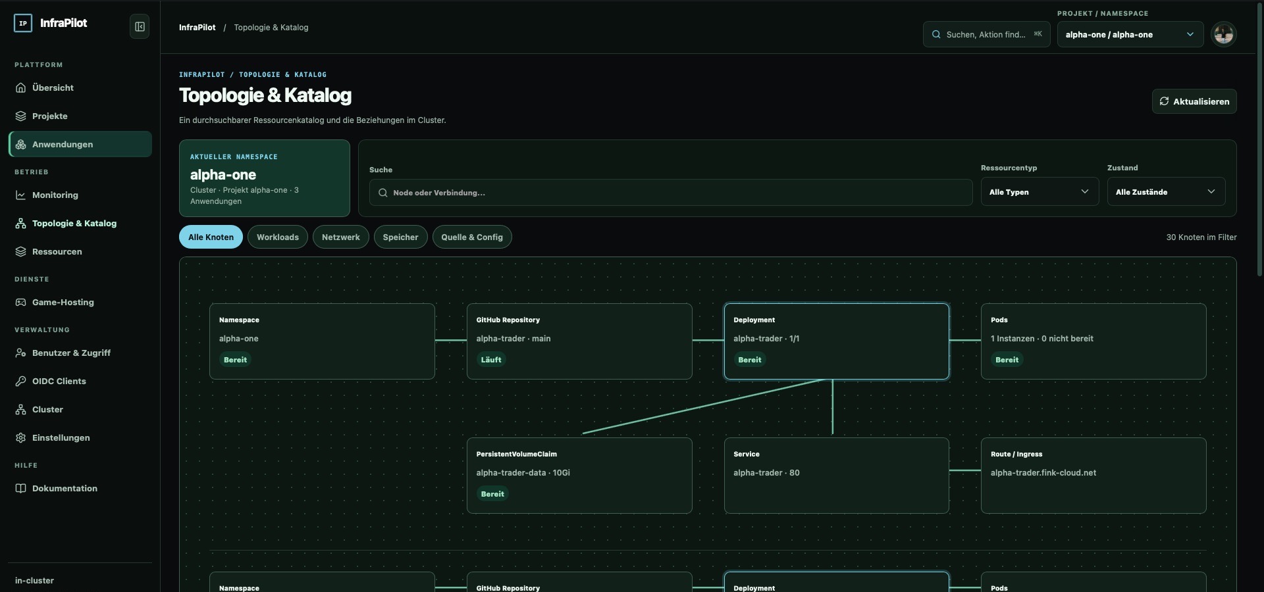Focus the Node oder Verbindung search field

click(x=670, y=193)
